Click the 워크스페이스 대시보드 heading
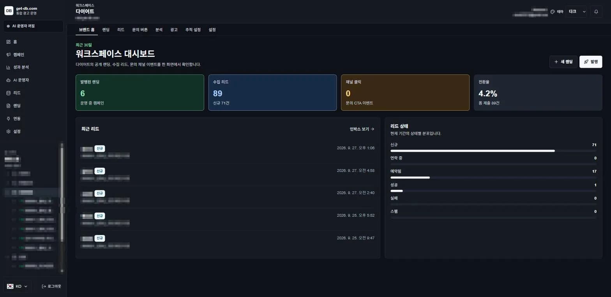The width and height of the screenshot is (611, 297). click(115, 54)
